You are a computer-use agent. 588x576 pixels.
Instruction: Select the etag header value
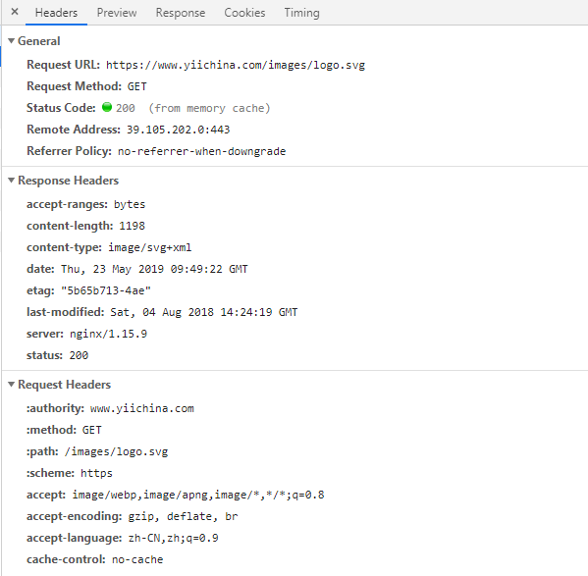click(x=106, y=290)
